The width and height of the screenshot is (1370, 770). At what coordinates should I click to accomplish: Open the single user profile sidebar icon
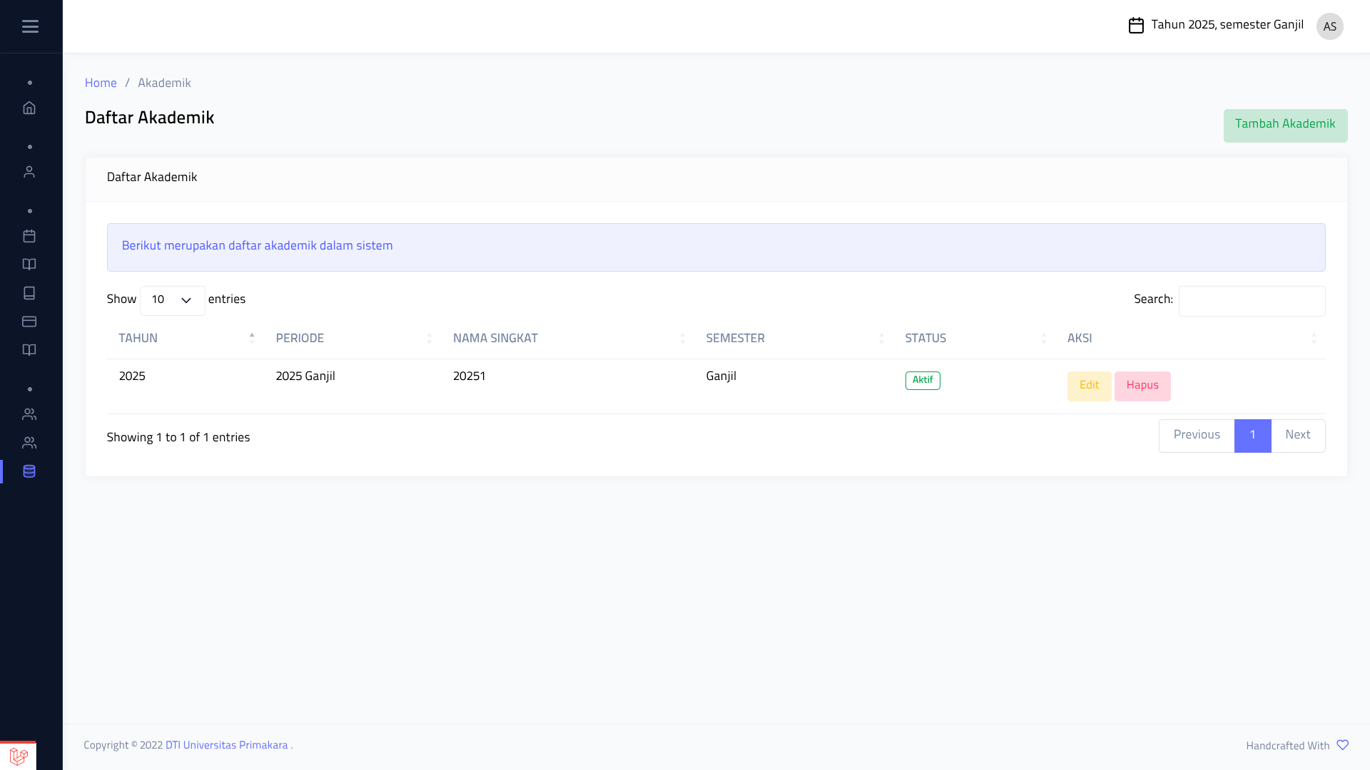coord(29,172)
